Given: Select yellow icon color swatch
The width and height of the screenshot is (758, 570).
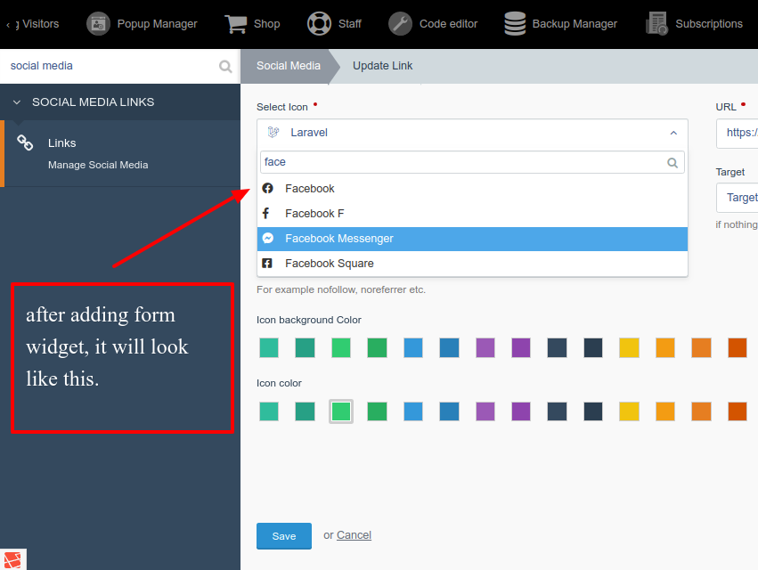Looking at the screenshot, I should coord(630,411).
